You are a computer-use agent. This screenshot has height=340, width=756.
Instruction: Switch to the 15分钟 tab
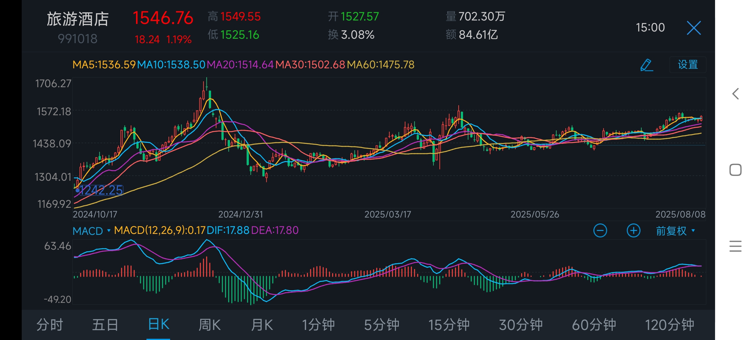click(449, 325)
